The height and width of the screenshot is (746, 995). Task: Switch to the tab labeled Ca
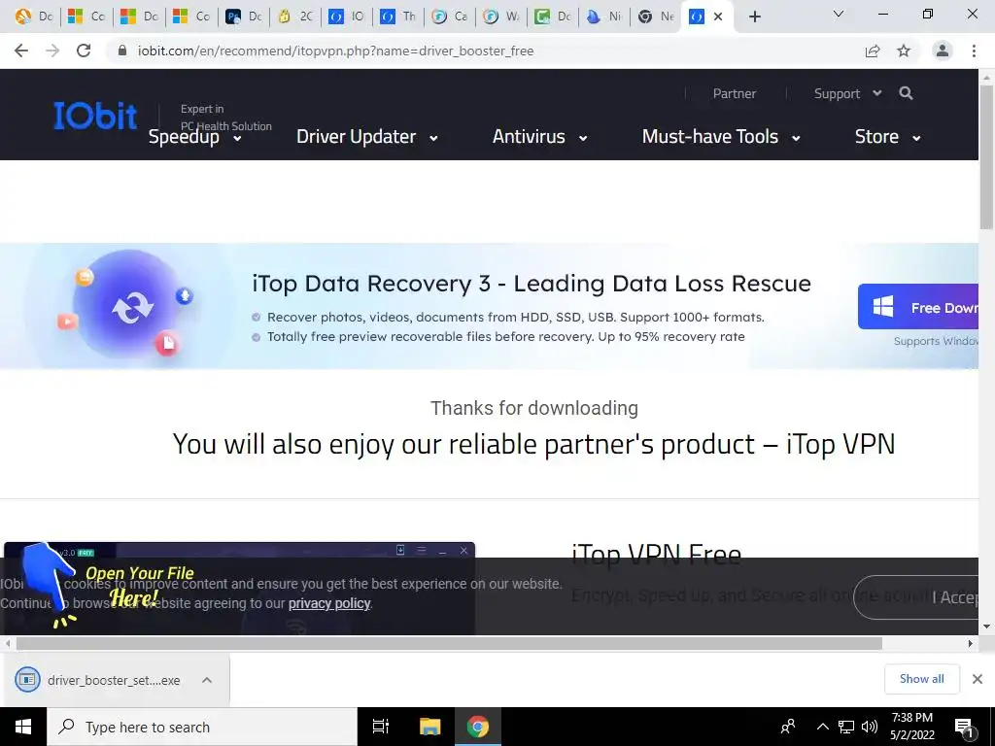tap(449, 17)
